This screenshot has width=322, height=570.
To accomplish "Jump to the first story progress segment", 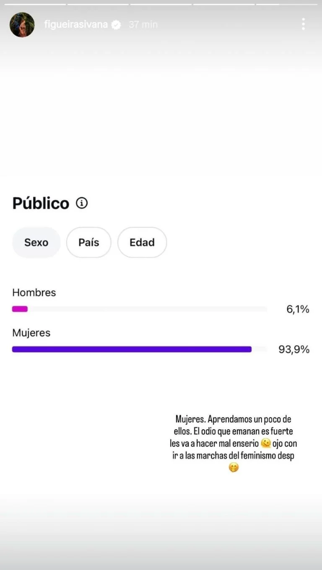I will [35, 4].
